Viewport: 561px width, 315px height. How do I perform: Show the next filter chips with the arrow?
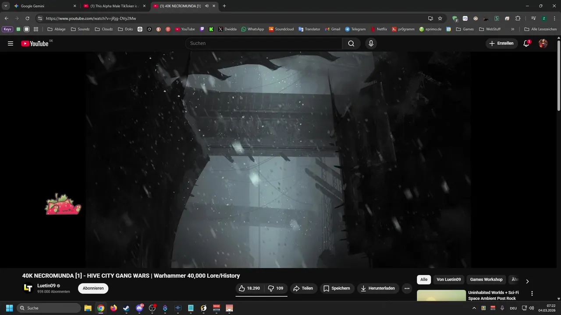527,281
